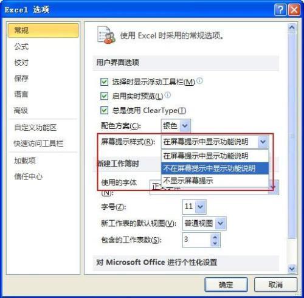Click the 确定 button
The image size is (304, 298).
[226, 285]
